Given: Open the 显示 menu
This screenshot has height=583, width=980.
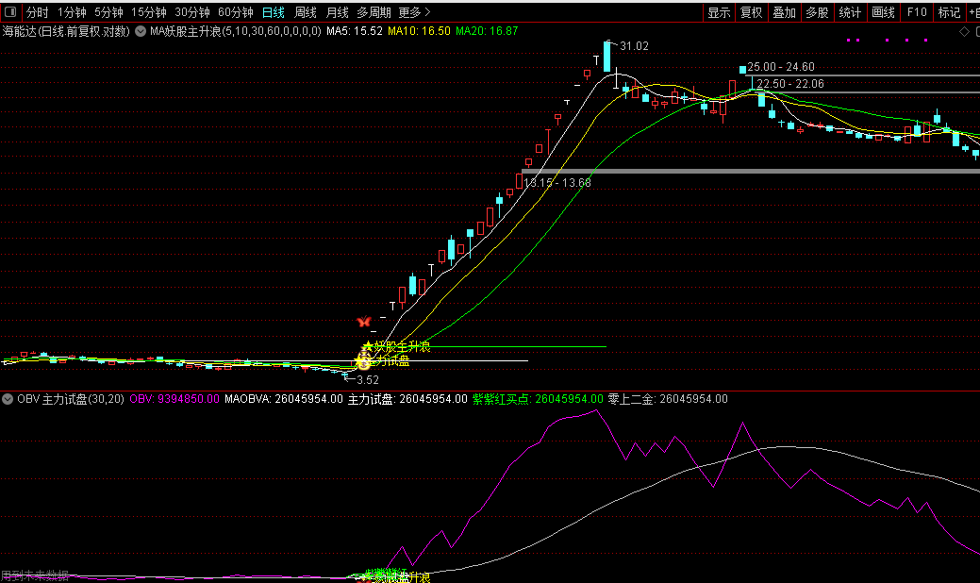Looking at the screenshot, I should pos(719,12).
